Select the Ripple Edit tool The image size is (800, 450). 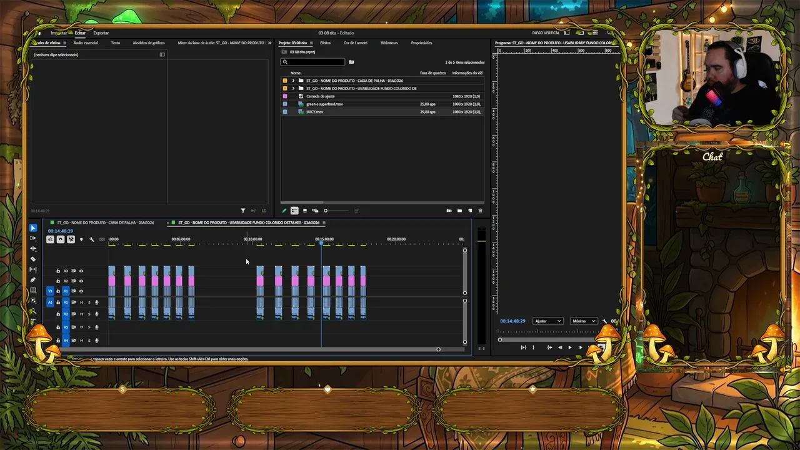[x=33, y=249]
